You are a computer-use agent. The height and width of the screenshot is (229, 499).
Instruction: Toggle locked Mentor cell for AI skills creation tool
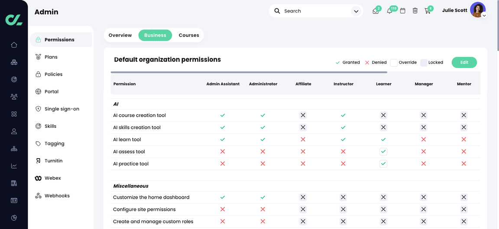(x=463, y=127)
